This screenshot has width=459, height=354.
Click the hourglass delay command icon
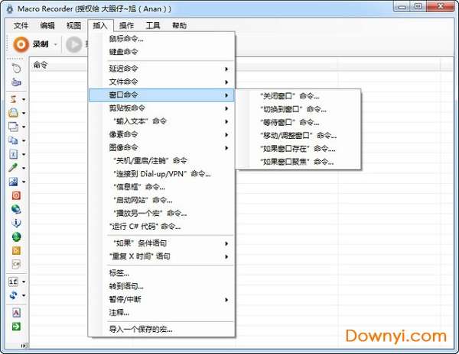click(14, 99)
